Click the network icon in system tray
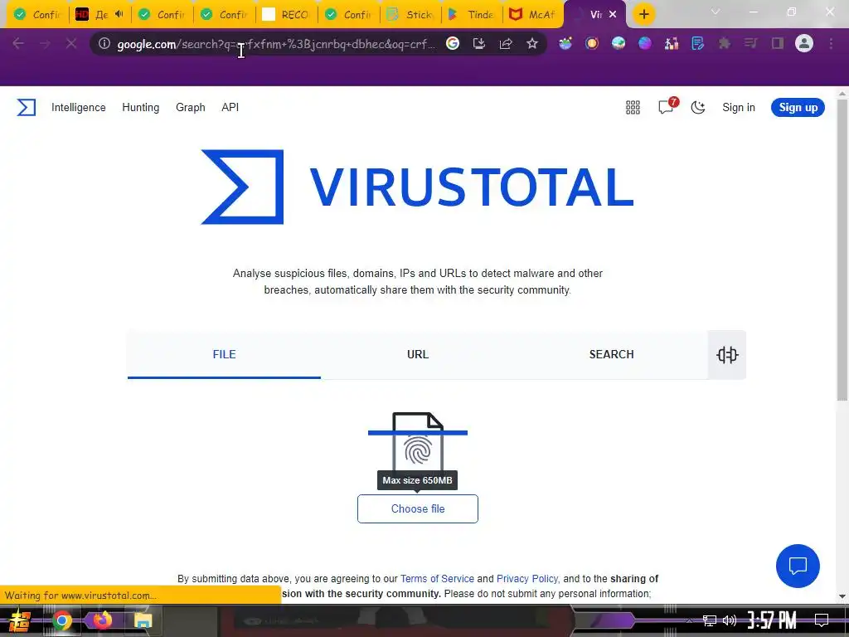 [710, 620]
